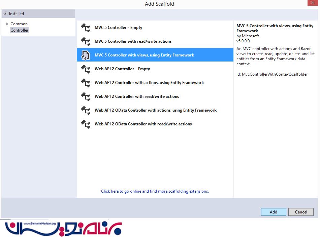Choose MVC 5 Controller with read/write actions
This screenshot has width=320, height=237.
(155, 41)
